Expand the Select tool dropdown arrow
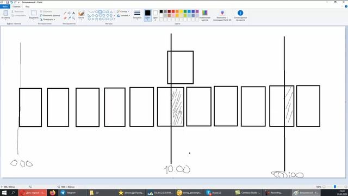 pyautogui.click(x=34, y=19)
